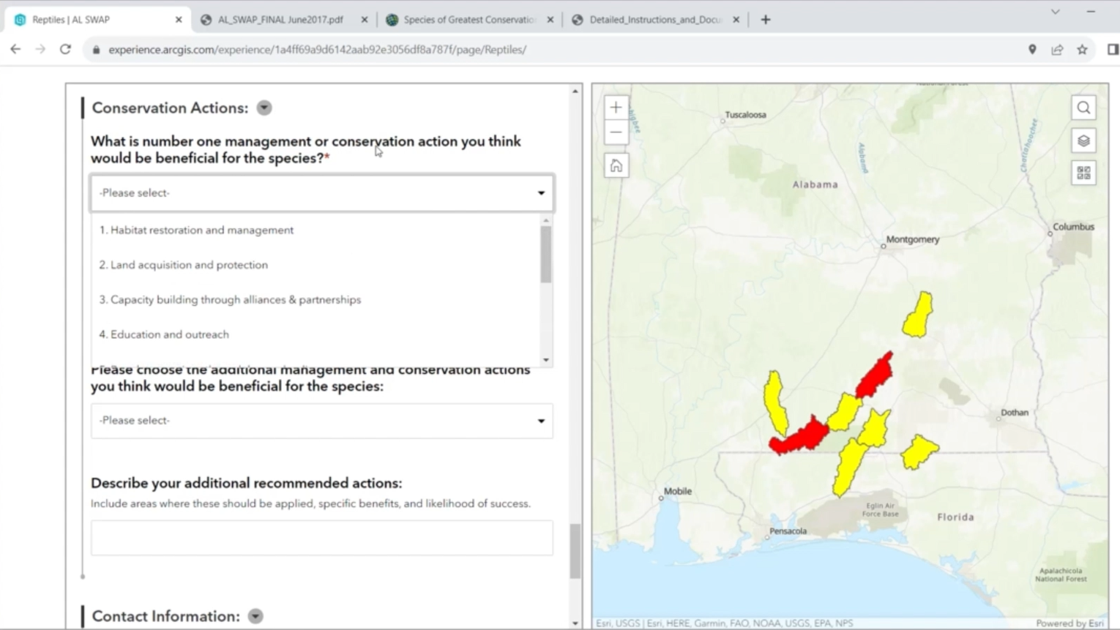This screenshot has height=630, width=1120.
Task: Zoom in on the map
Action: point(616,107)
